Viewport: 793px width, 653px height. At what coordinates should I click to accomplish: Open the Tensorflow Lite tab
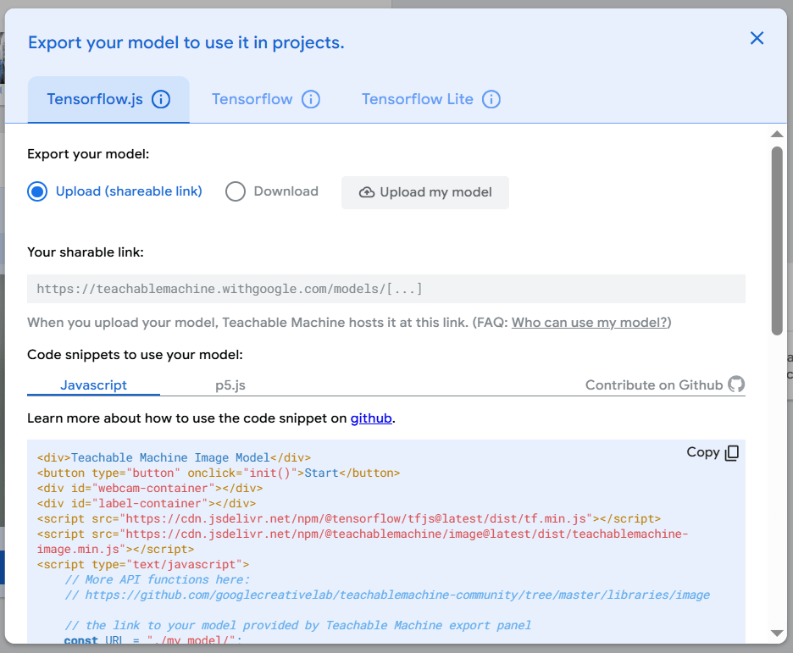click(417, 99)
